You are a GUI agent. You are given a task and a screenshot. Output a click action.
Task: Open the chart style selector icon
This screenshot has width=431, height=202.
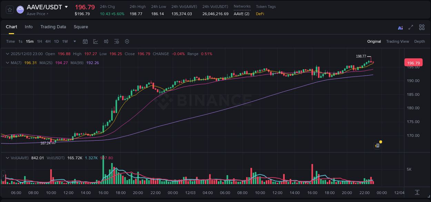96,41
